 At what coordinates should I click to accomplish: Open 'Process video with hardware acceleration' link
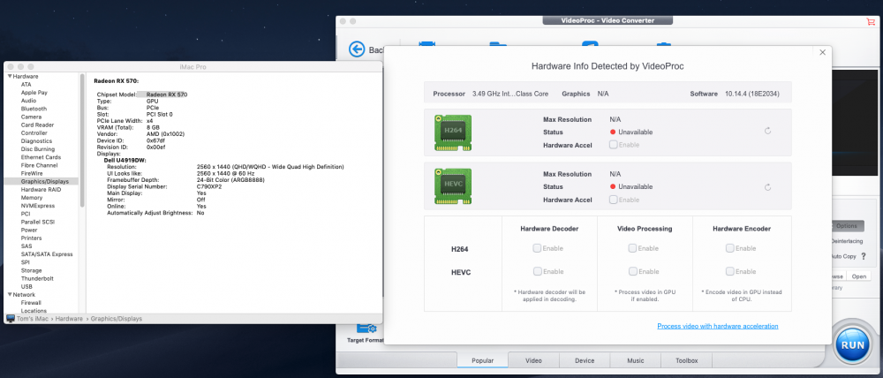tap(717, 326)
